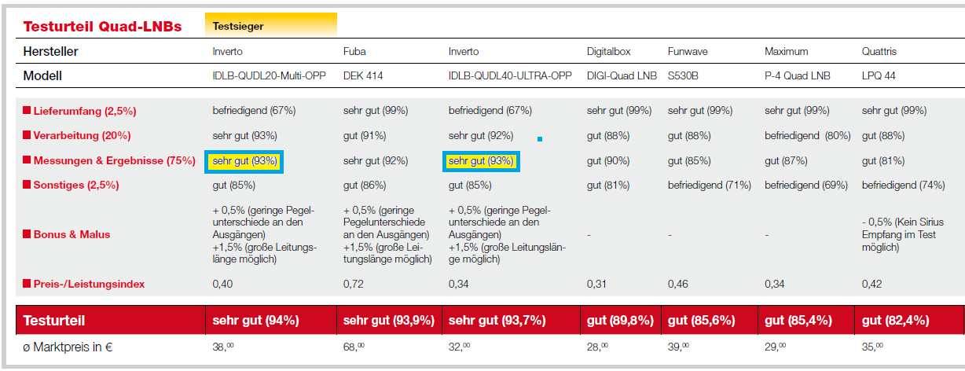Click model 'P-4 Quad LNB'
The width and height of the screenshot is (965, 371).
(x=798, y=76)
